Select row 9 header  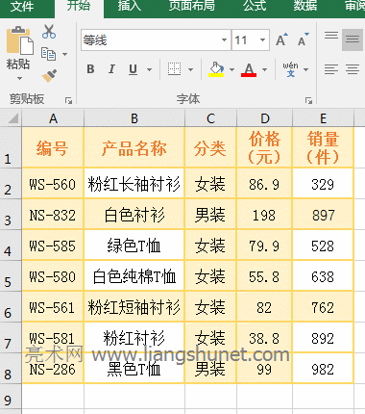point(11,398)
